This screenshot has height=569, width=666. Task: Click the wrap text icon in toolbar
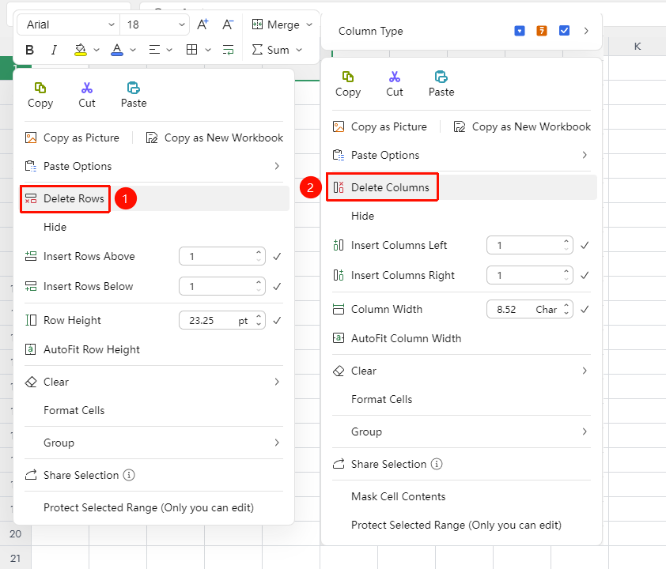[x=228, y=50]
